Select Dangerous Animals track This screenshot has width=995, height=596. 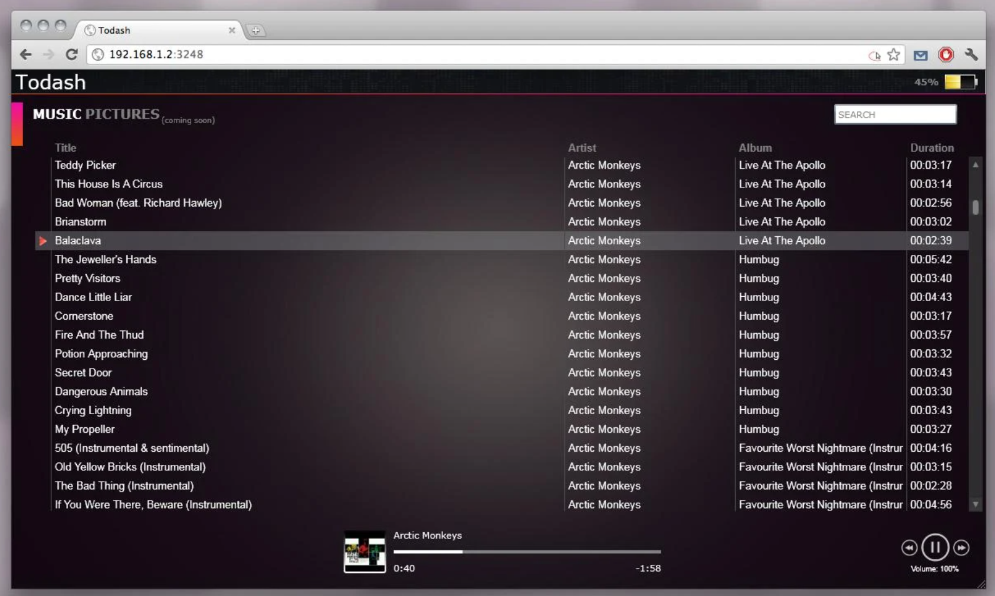[101, 392]
